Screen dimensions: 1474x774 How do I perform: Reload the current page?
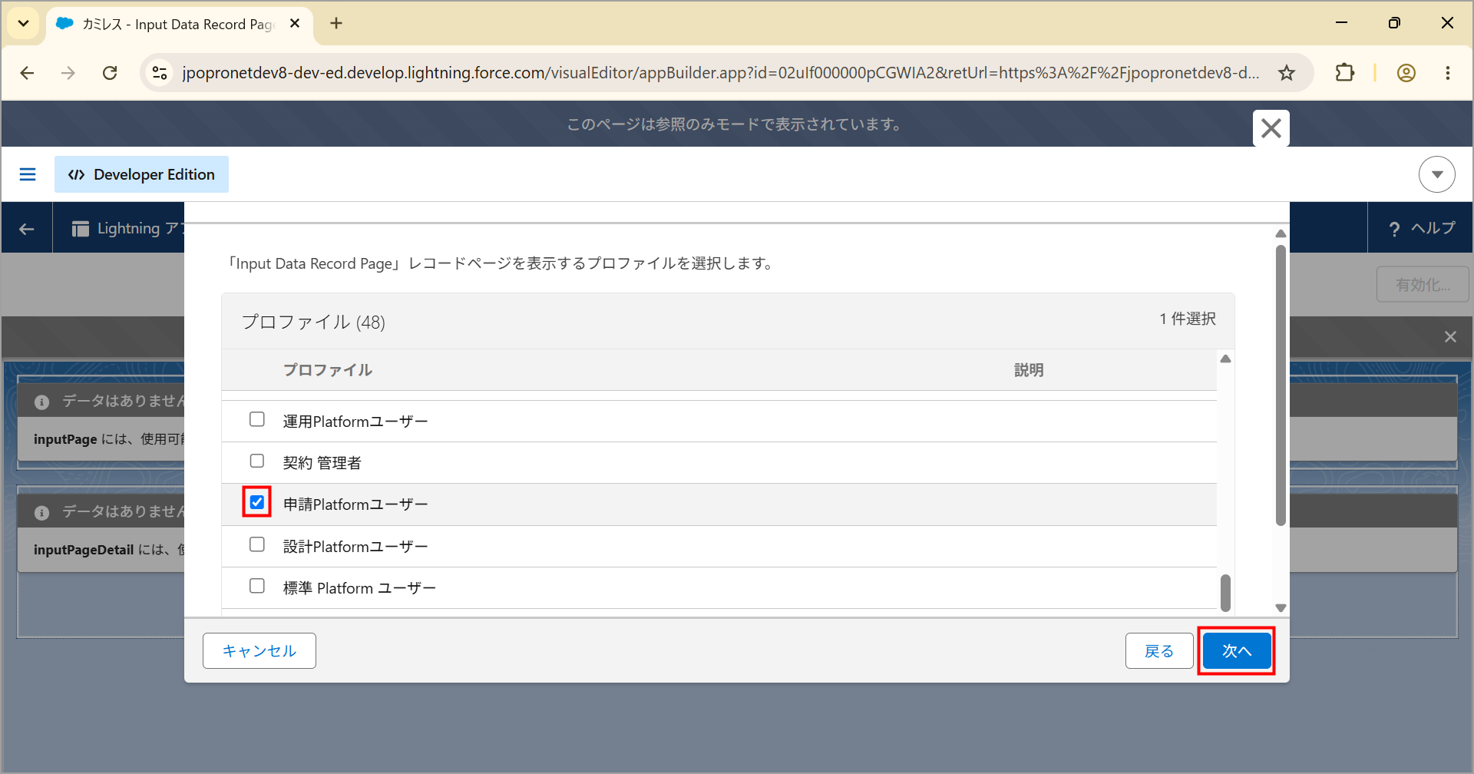pyautogui.click(x=110, y=73)
